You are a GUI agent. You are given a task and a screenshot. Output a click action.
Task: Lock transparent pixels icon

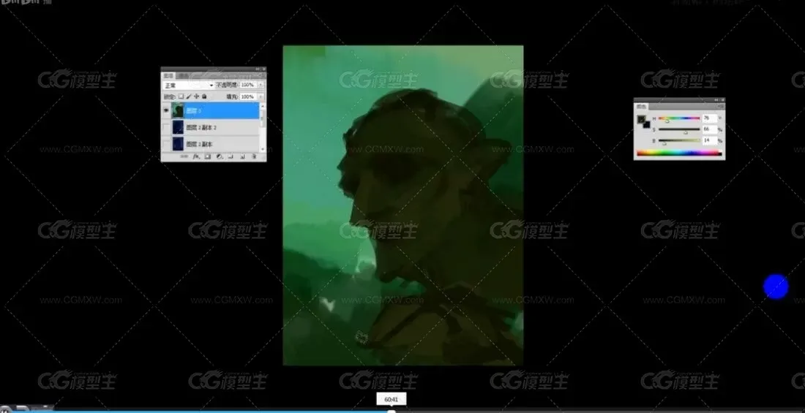pos(181,96)
